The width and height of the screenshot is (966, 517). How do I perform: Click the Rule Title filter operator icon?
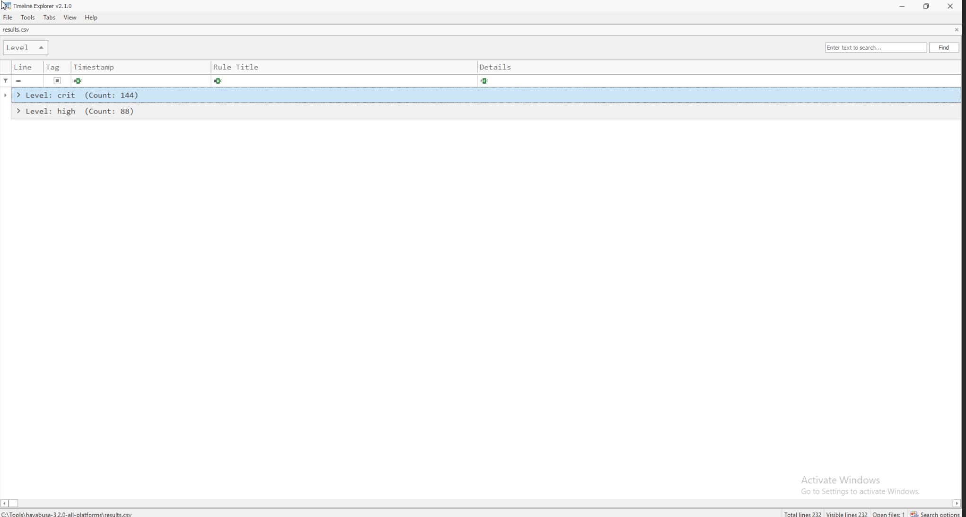click(218, 81)
